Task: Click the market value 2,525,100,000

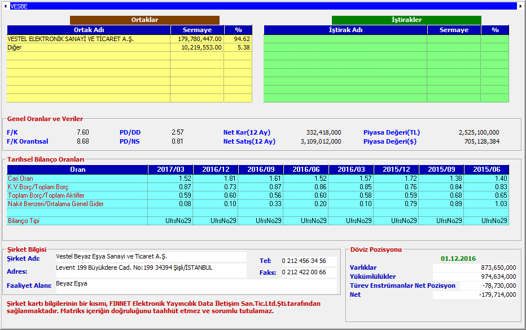Action: [x=479, y=132]
